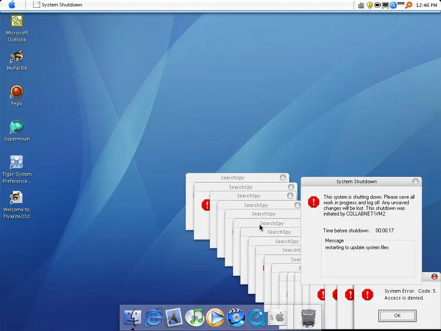Click the yellow security shield tray icon
The height and width of the screenshot is (331, 441).
click(x=370, y=5)
